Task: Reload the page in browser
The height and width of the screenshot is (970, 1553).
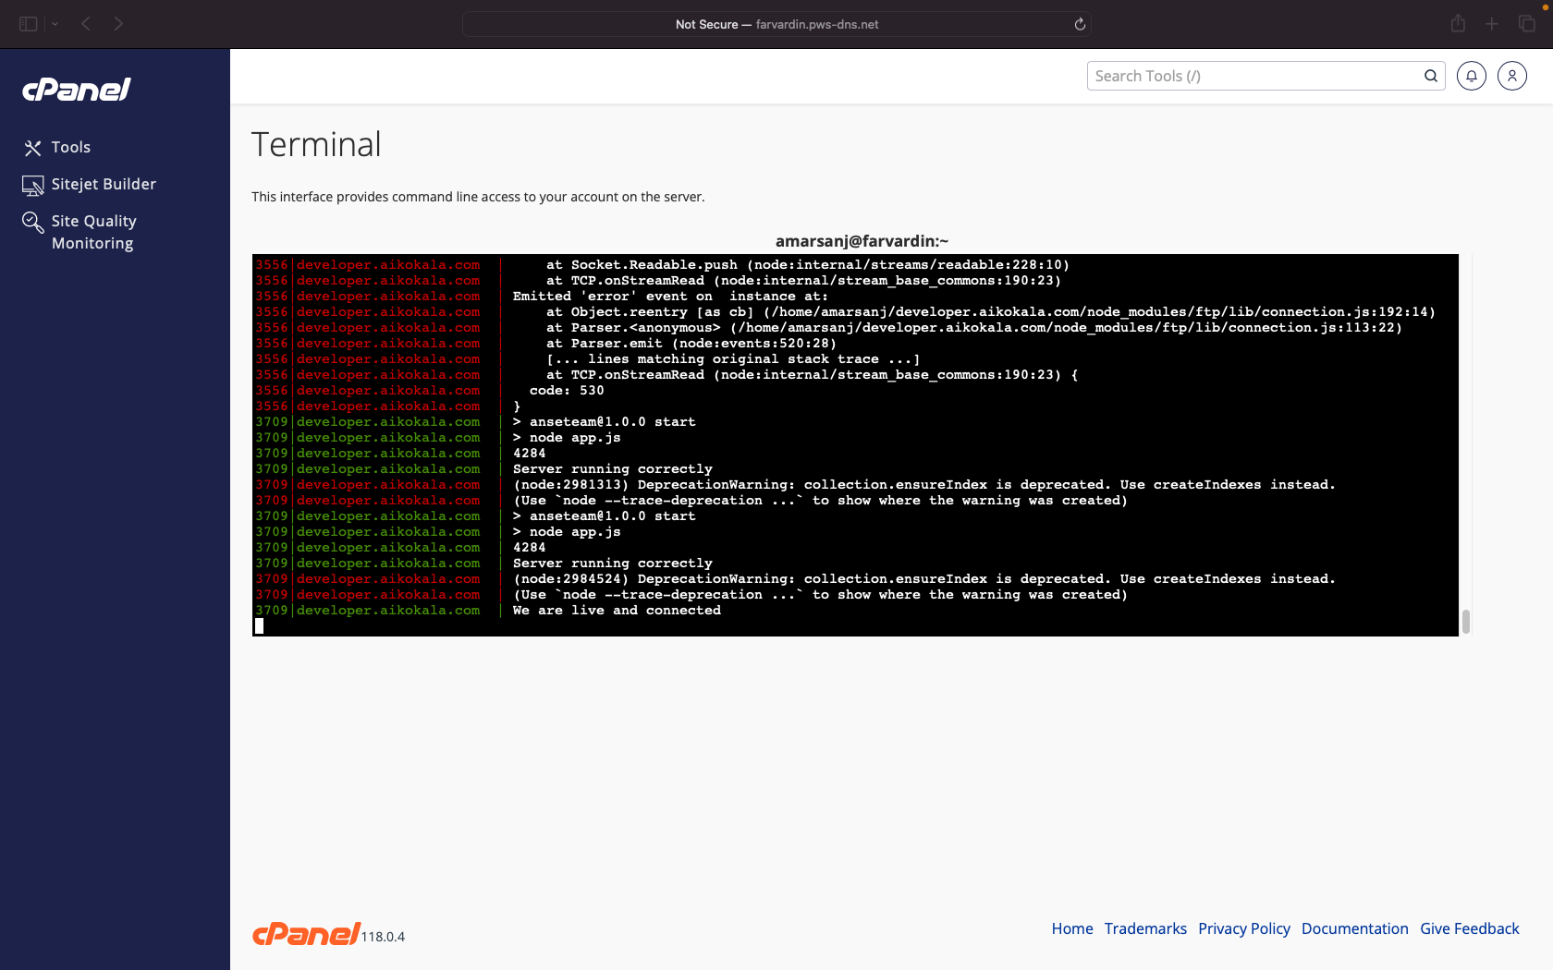Action: click(x=1079, y=24)
